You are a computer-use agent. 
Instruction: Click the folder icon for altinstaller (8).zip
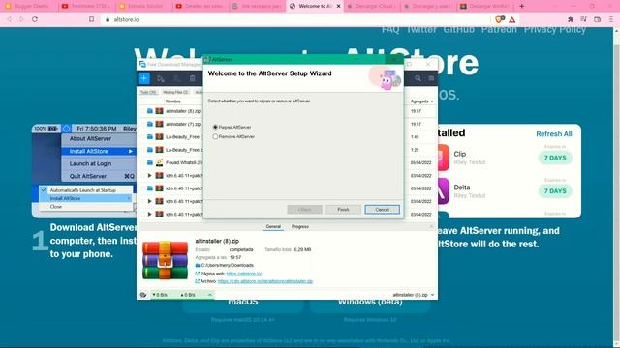pos(150,111)
